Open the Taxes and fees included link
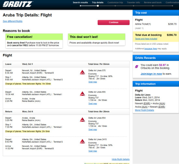 coord(146,39)
